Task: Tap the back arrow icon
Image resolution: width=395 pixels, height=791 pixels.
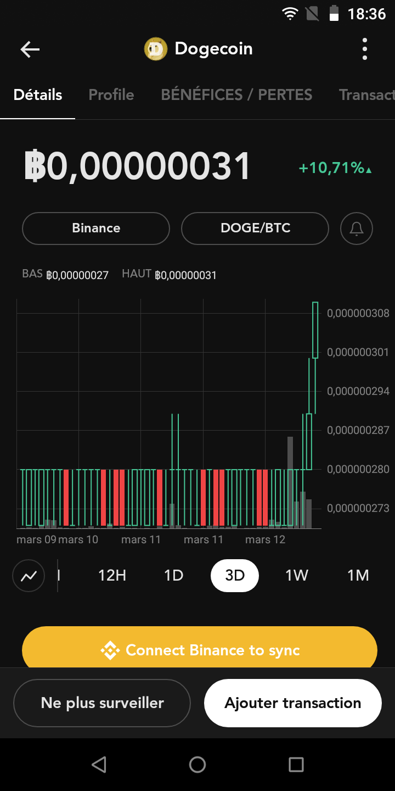Action: [x=30, y=49]
